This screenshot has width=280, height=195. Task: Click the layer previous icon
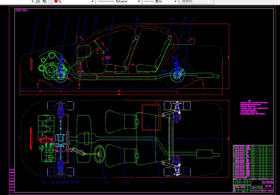pos(44,1)
